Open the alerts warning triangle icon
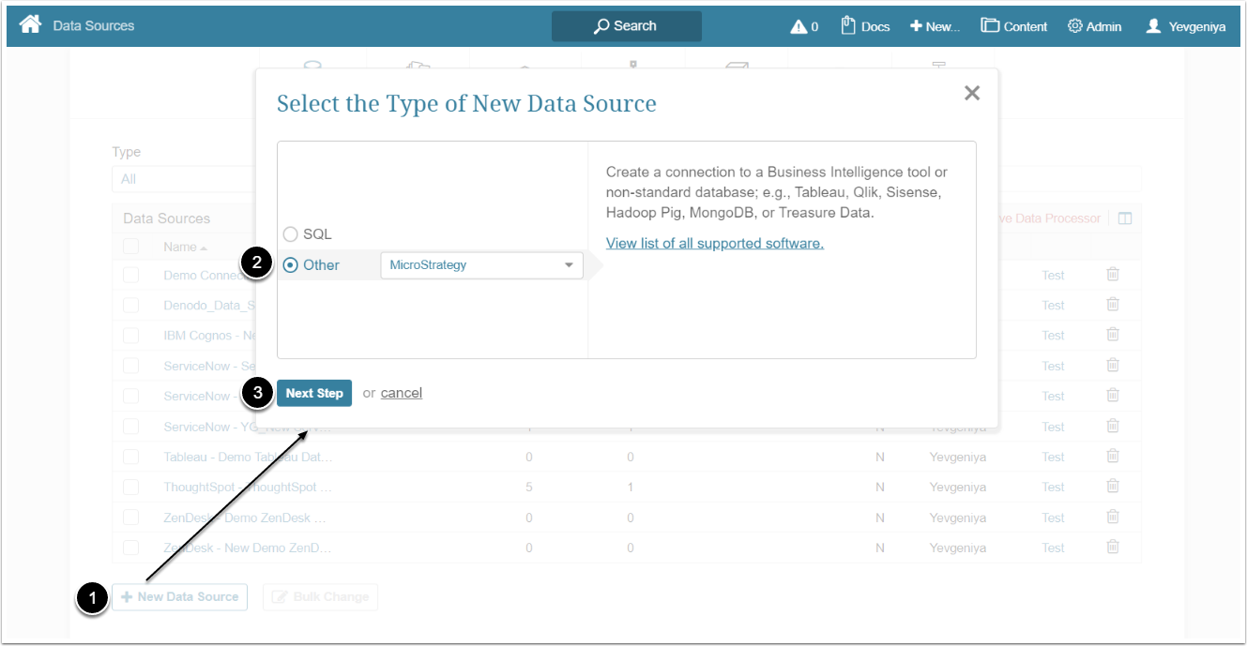Image resolution: width=1247 pixels, height=646 pixels. click(798, 26)
